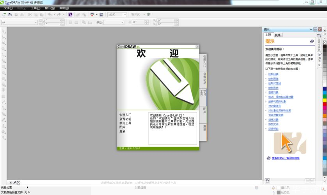This screenshot has height=195, width=327.
Task: Select the Pick tool in toolbox
Action: [4, 32]
